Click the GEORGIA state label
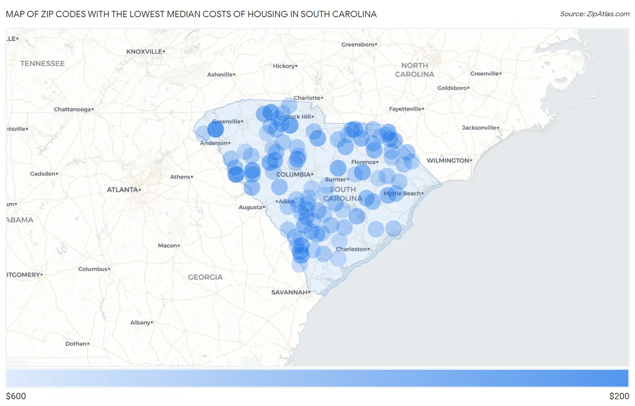Viewport: 635px width, 406px height. [205, 277]
